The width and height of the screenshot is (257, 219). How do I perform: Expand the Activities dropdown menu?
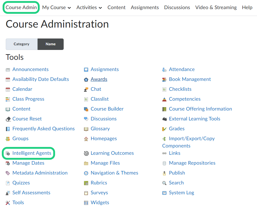89,8
